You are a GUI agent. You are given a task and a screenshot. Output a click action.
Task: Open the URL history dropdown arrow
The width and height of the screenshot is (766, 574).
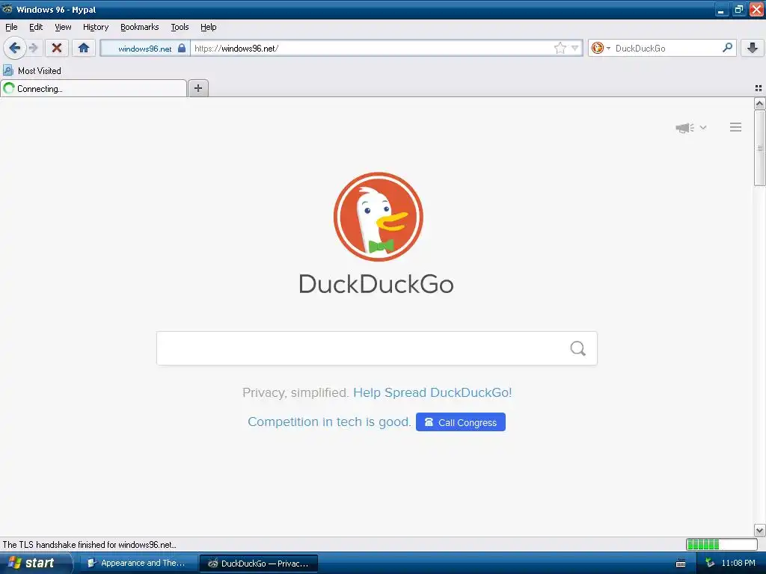click(x=575, y=48)
